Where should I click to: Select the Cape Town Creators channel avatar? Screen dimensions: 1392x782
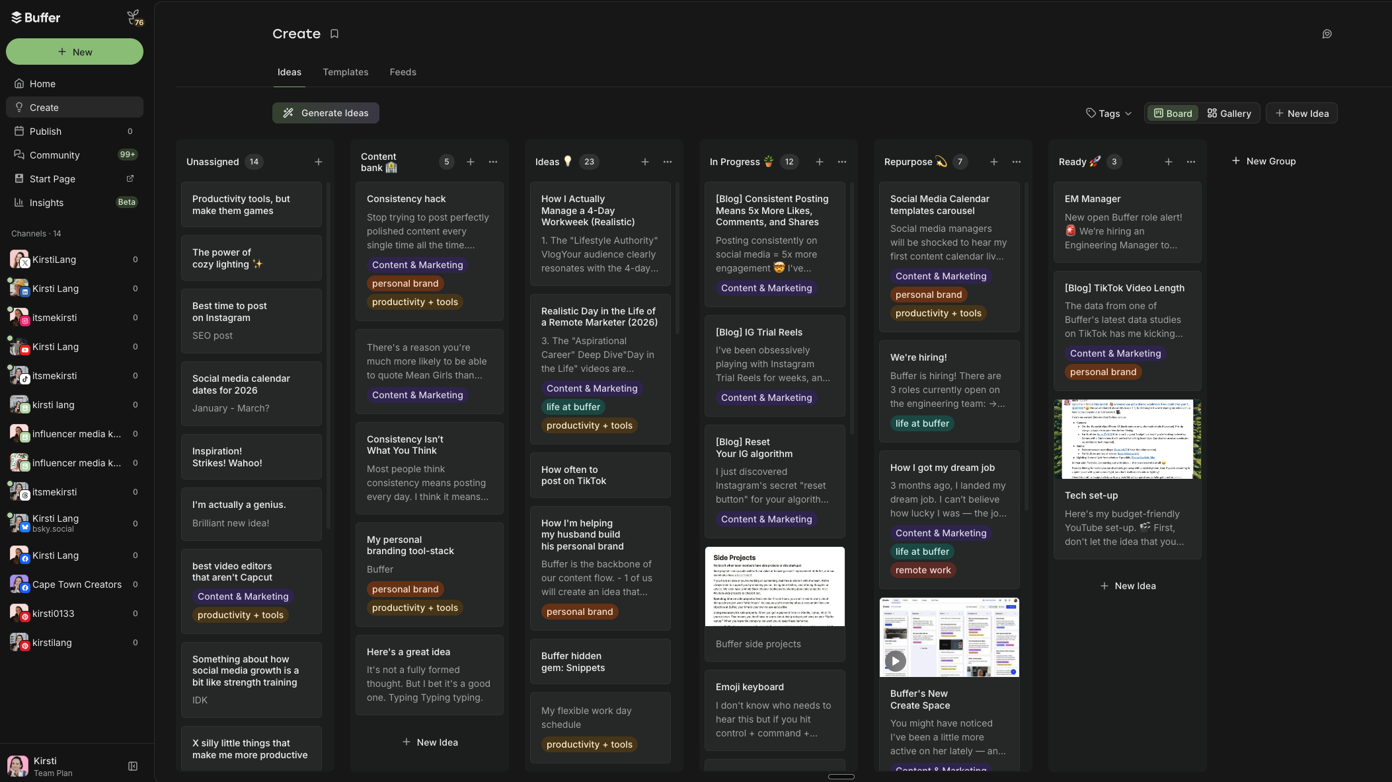tap(19, 584)
